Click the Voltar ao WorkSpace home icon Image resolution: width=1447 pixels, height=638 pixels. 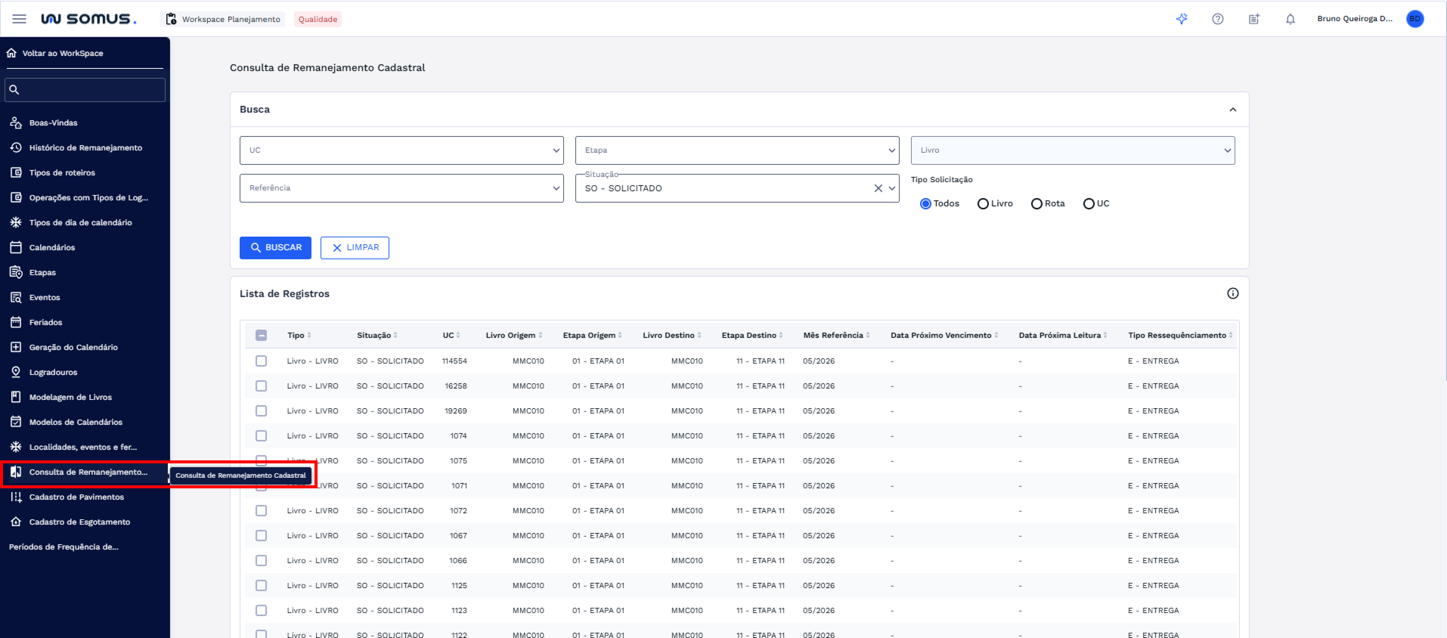12,53
